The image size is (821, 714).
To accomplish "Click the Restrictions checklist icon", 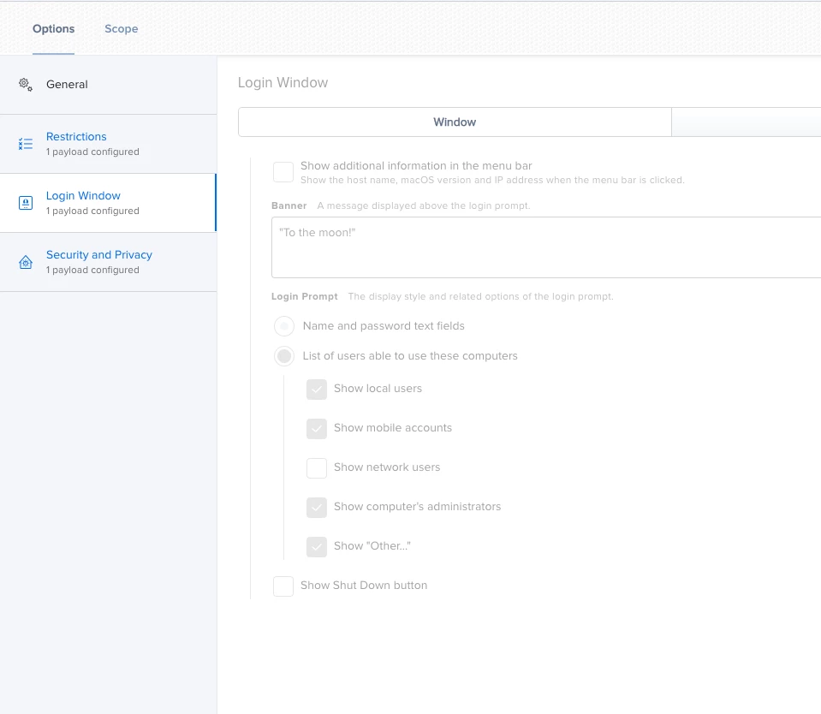I will click(26, 144).
